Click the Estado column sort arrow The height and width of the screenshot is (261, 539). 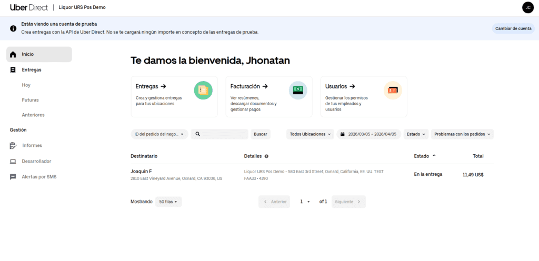434,156
